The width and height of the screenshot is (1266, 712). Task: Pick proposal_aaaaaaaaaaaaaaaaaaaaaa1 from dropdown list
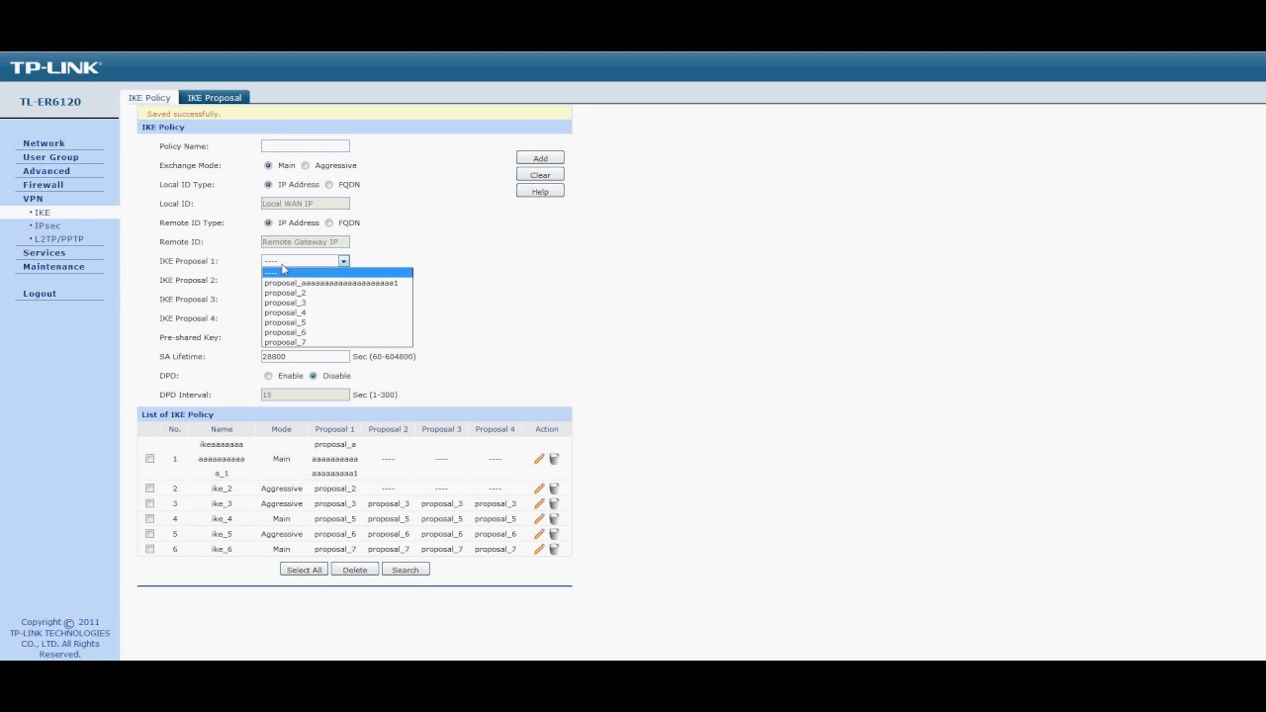click(337, 283)
